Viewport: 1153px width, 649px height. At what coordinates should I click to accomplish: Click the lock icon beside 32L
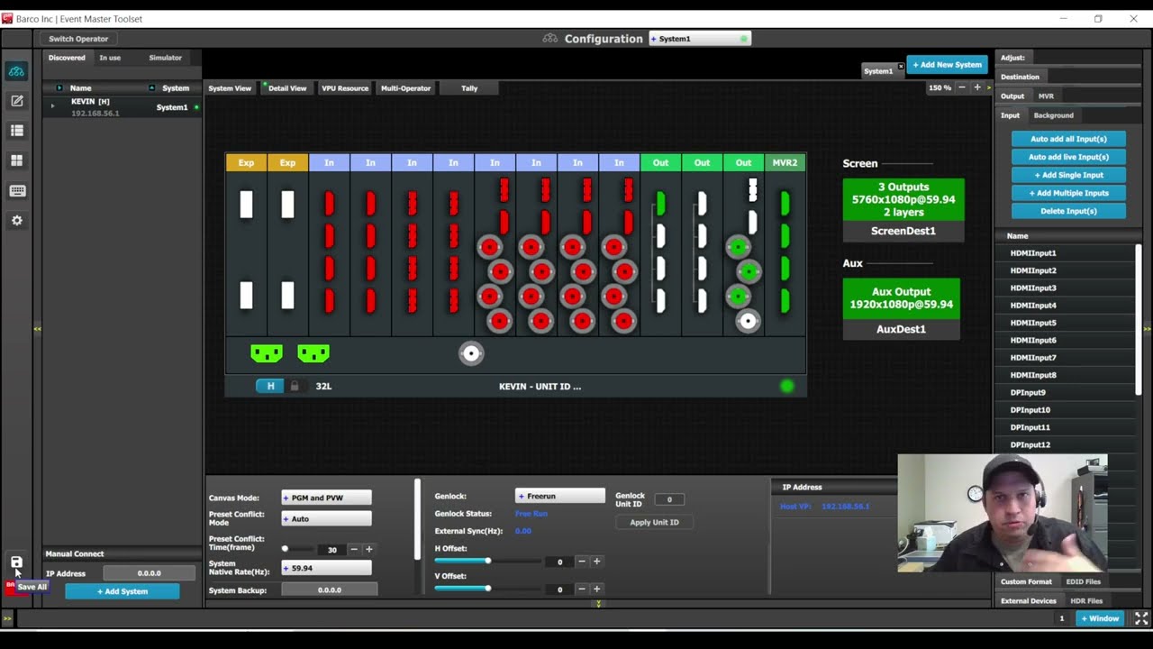click(x=294, y=386)
